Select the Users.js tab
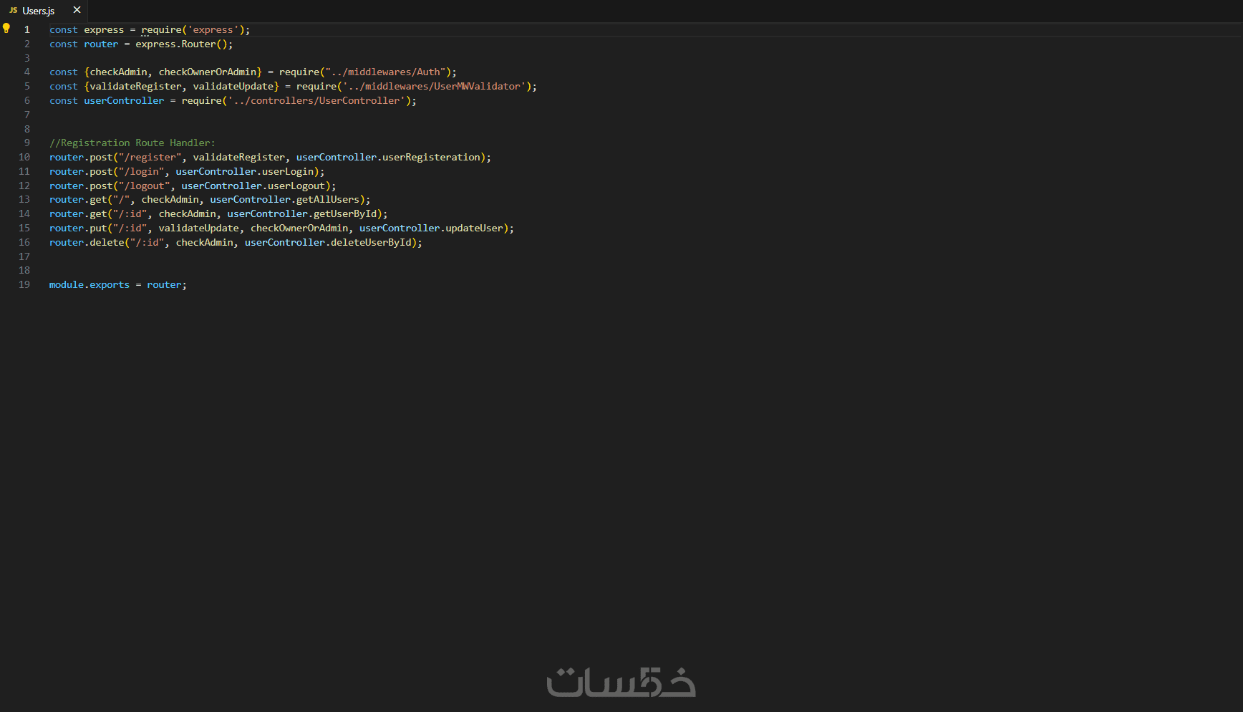The image size is (1243, 712). click(x=44, y=11)
